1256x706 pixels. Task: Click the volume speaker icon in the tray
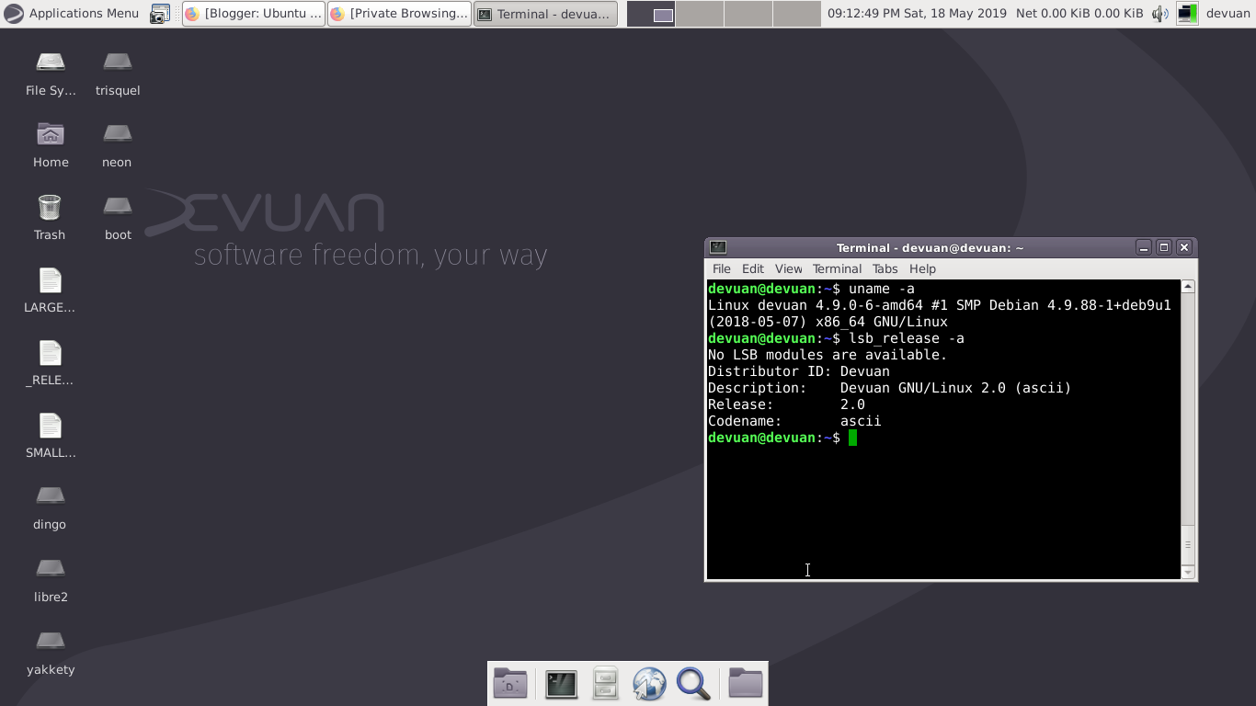[x=1160, y=13]
